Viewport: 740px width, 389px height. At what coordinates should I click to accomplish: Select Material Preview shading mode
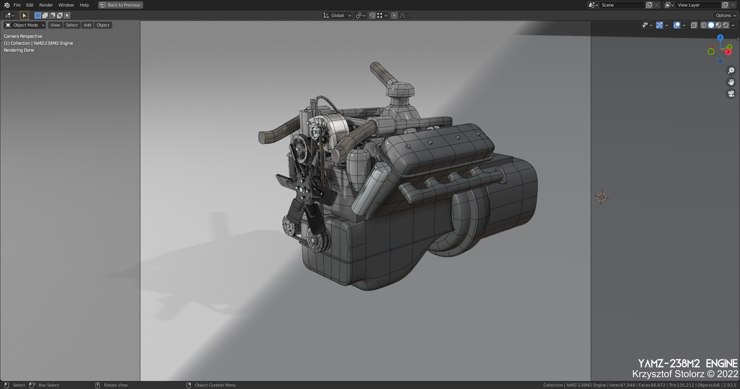click(718, 25)
